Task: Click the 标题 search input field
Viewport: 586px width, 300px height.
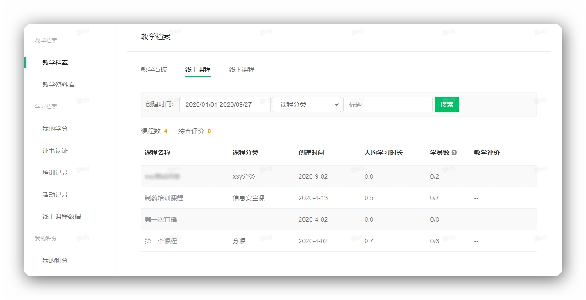Action: coord(388,104)
